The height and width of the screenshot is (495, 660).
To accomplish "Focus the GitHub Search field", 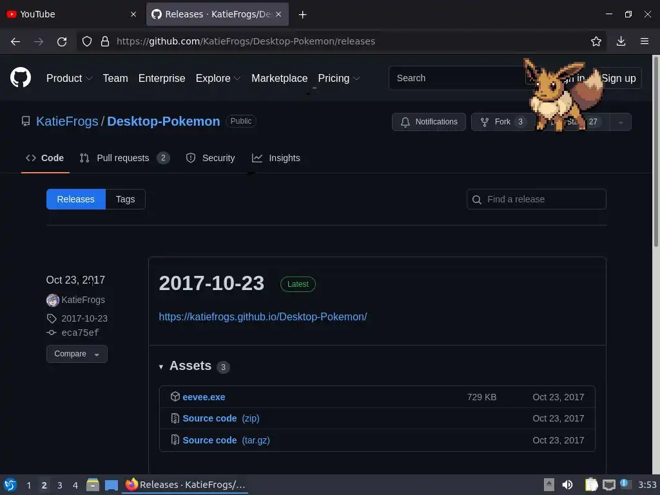I will pos(457,78).
